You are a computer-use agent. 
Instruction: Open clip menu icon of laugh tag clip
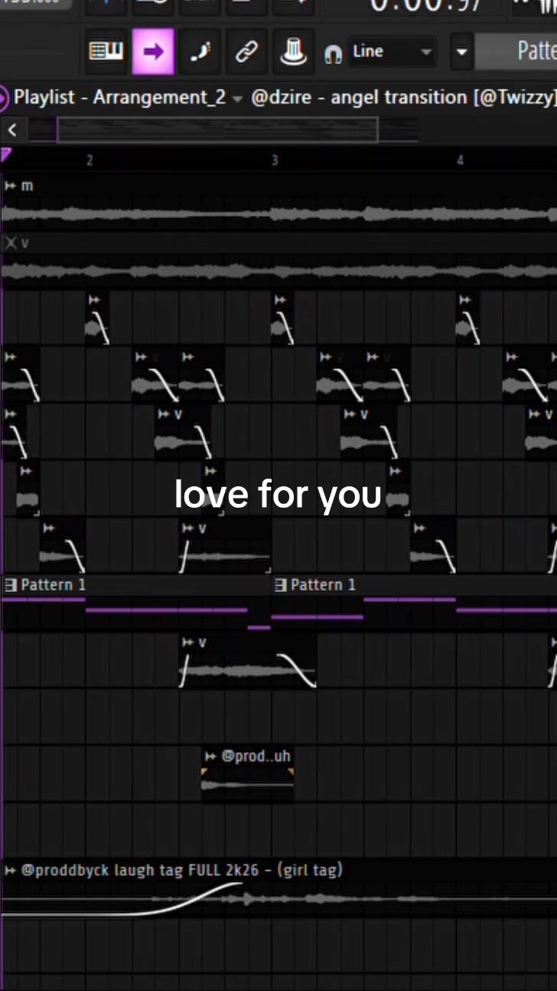click(10, 870)
